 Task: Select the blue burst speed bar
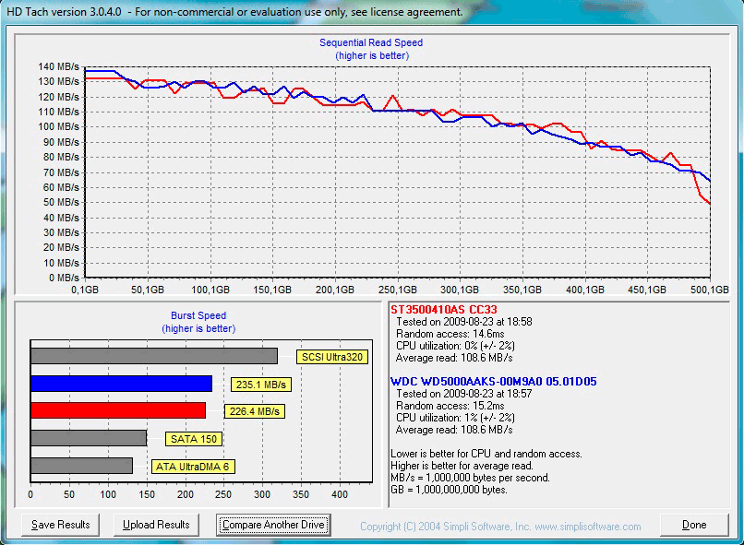pyautogui.click(x=121, y=384)
